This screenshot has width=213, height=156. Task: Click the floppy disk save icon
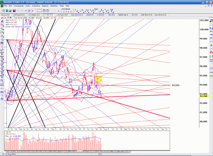click(x=14, y=11)
